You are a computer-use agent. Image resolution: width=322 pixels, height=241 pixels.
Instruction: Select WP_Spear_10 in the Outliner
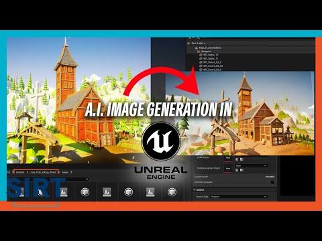pos(211,55)
